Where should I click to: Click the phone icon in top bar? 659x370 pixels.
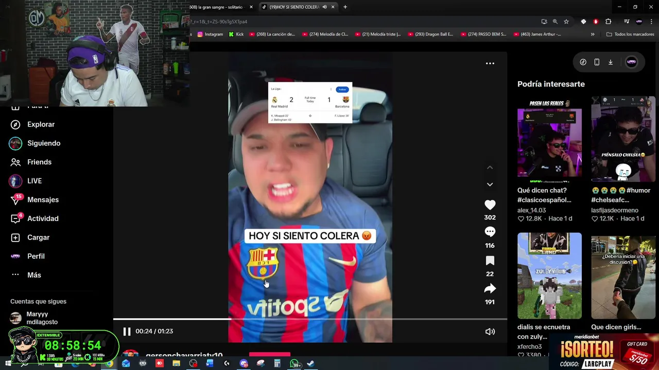click(x=597, y=62)
